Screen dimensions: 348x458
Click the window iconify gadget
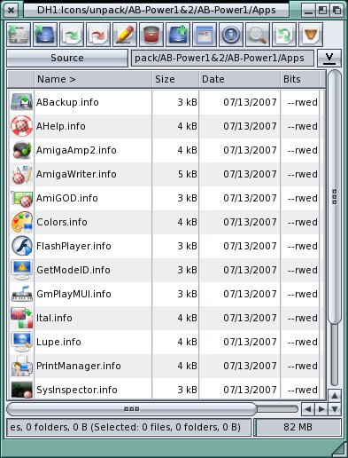coord(308,11)
